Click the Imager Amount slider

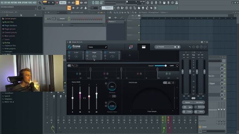(160, 66)
